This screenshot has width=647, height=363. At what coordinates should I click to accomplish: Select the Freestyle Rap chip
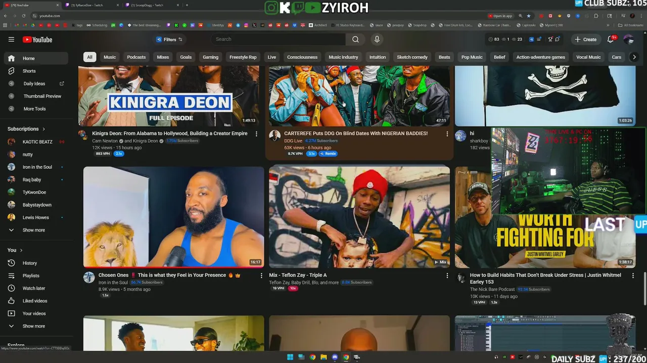coord(243,57)
